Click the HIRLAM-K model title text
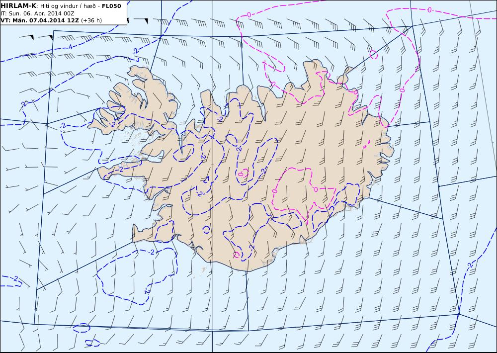497x353 pixels. [x=18, y=6]
